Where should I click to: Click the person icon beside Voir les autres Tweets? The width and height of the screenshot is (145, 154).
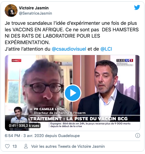[x=26, y=146]
